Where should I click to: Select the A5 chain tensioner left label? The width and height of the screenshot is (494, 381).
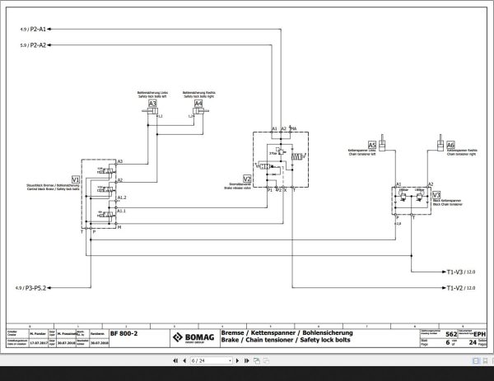click(x=372, y=145)
